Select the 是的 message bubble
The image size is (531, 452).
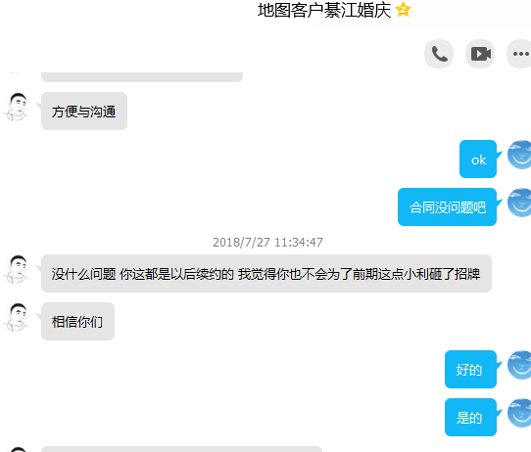coord(470,418)
